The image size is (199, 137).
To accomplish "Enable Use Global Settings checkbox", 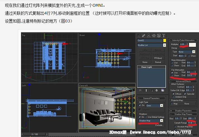I will 146,117.
